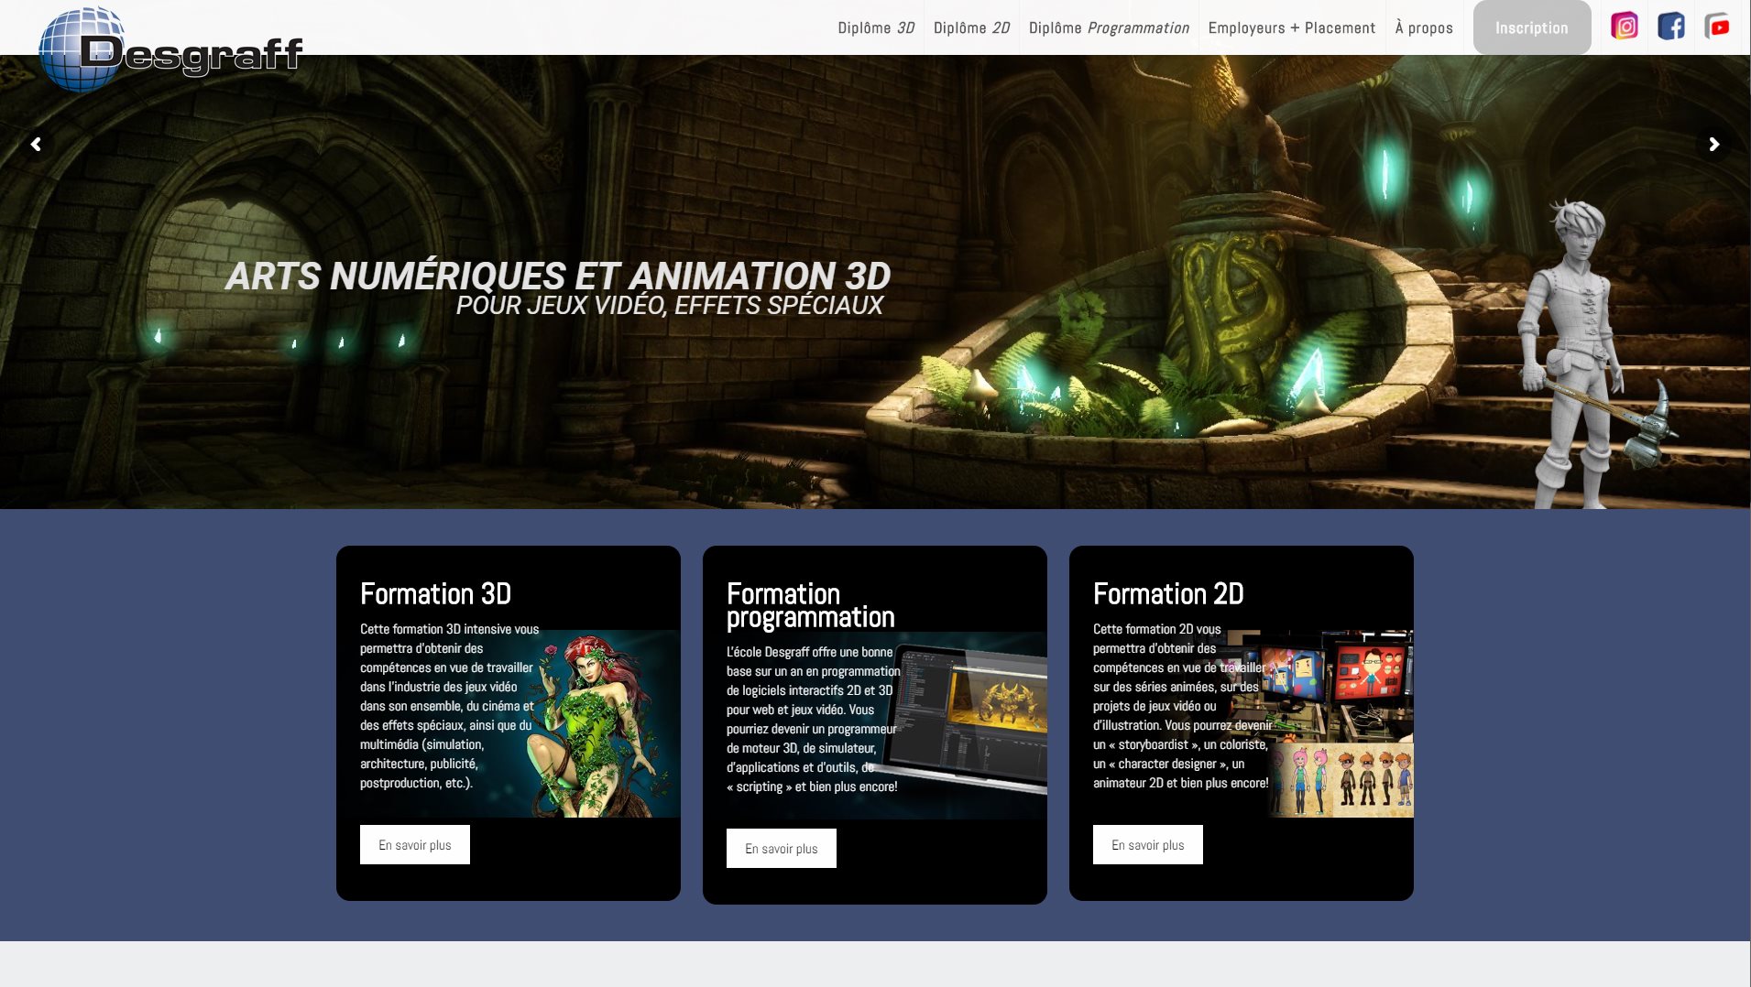Click the Formation programmation heading
Image resolution: width=1751 pixels, height=987 pixels.
[x=810, y=605]
